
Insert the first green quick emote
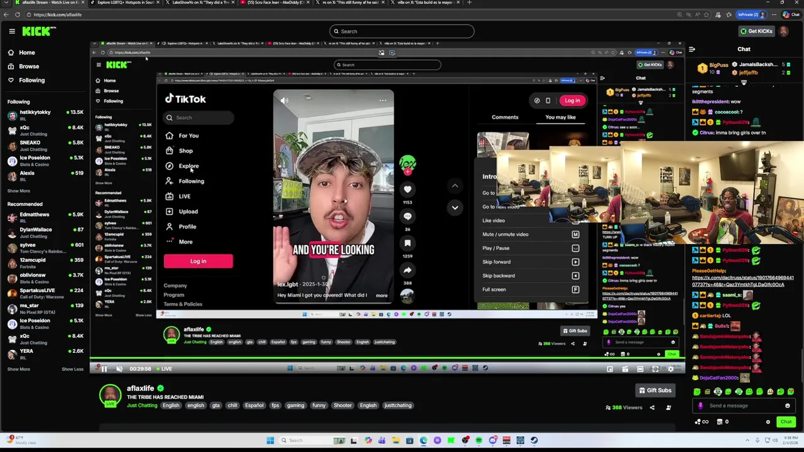697,392
